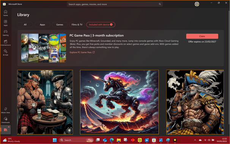Filter library by Games
Screen dimensions: 230x144
click(x=60, y=25)
